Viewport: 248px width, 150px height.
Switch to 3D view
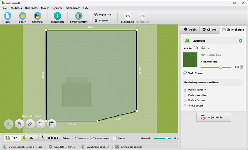click(x=30, y=138)
